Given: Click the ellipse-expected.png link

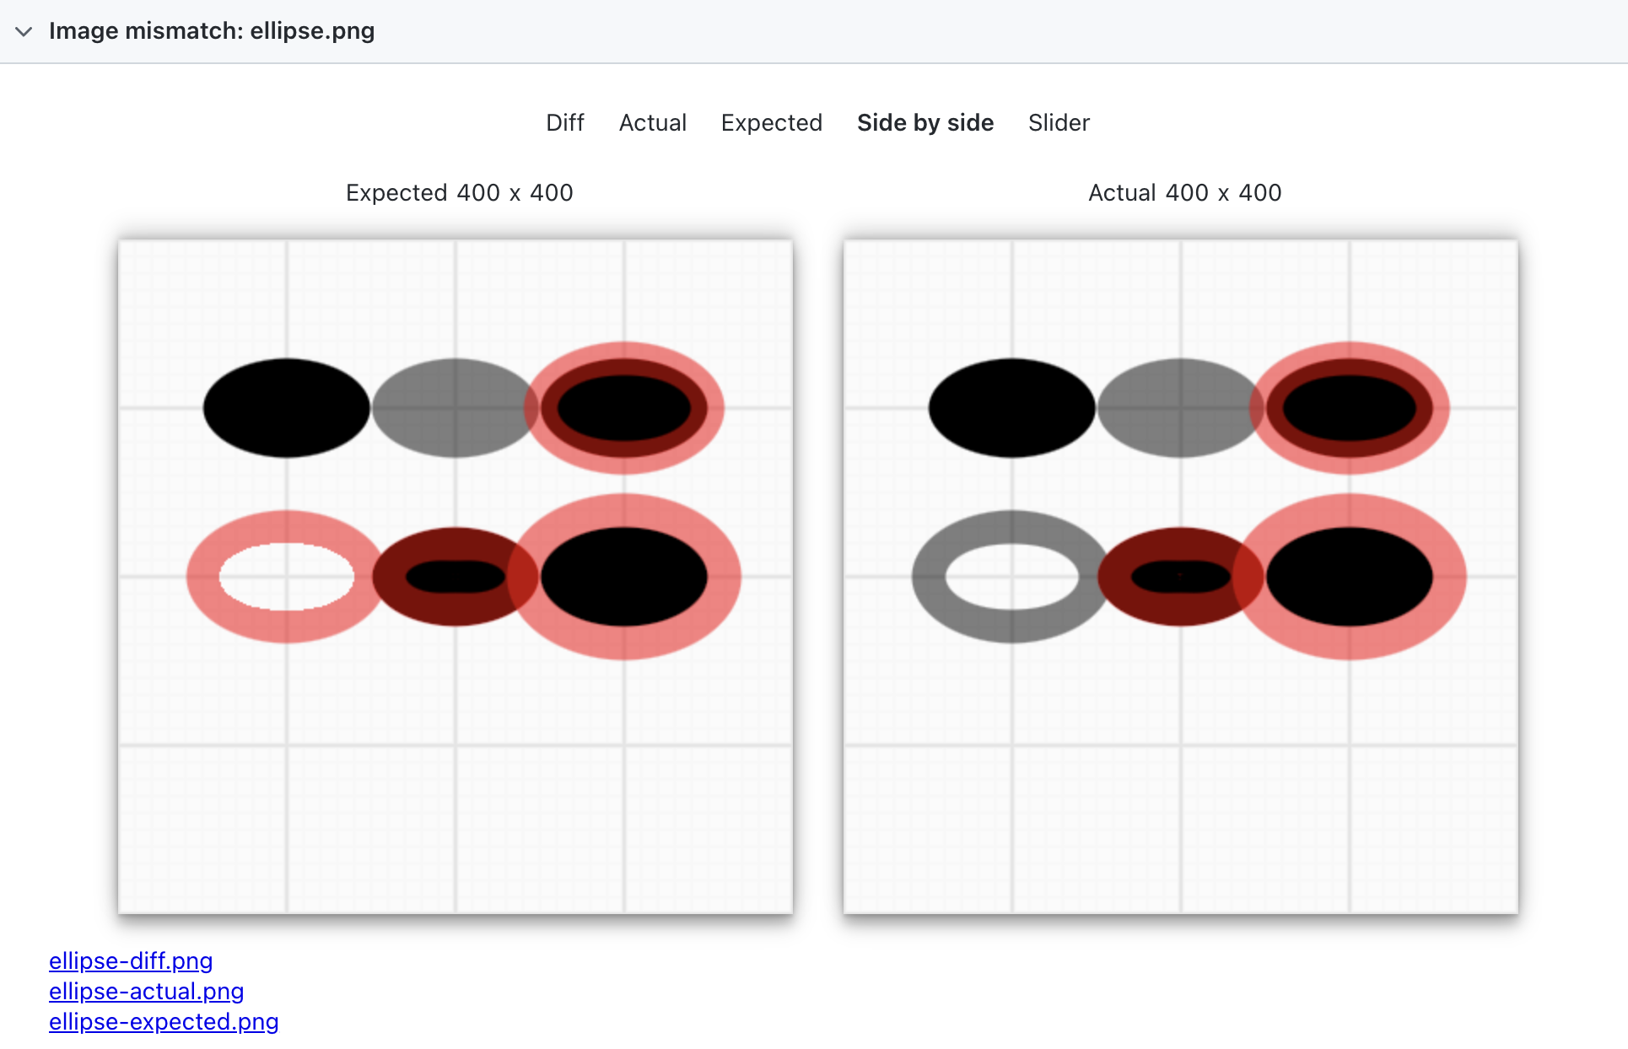Looking at the screenshot, I should [x=164, y=1022].
